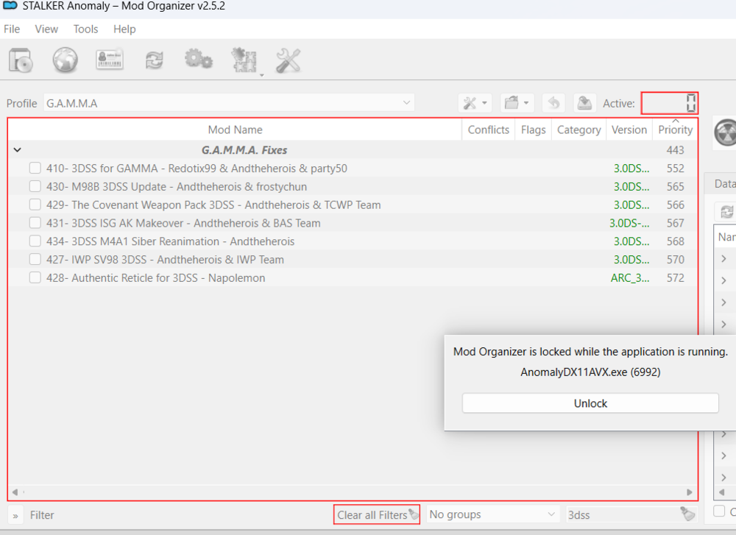Open the No groups dropdown
Image resolution: width=736 pixels, height=535 pixels.
click(x=493, y=514)
